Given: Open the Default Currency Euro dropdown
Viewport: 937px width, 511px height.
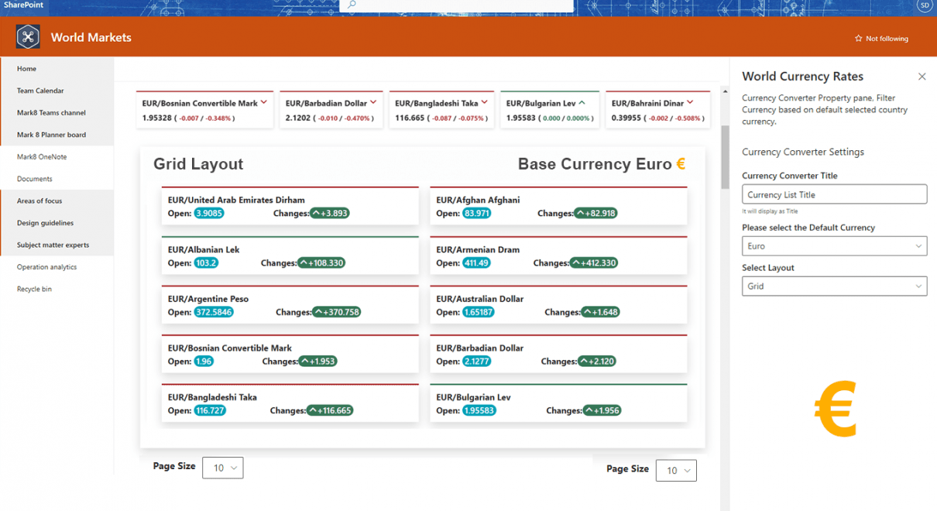Looking at the screenshot, I should (834, 246).
